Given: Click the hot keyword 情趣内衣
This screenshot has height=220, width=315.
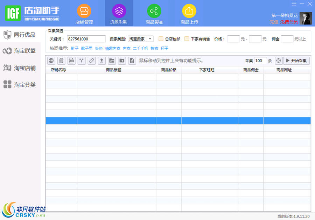Looking at the screenshot, I should [113, 48].
